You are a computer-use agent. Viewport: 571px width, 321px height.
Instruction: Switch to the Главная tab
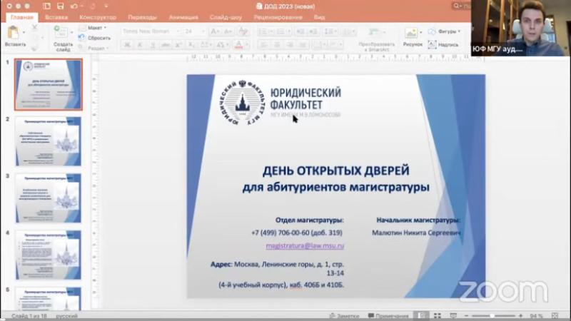point(21,17)
